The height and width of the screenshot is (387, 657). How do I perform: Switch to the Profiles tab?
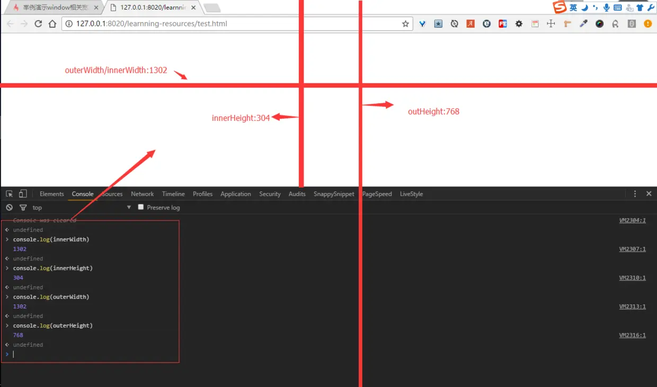coord(202,194)
